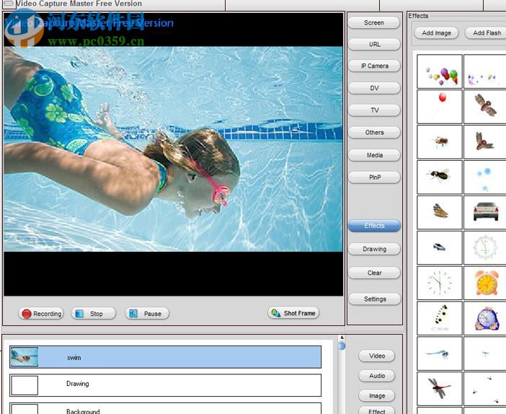This screenshot has height=414, width=506.
Task: Click the Recording button
Action: coord(41,314)
